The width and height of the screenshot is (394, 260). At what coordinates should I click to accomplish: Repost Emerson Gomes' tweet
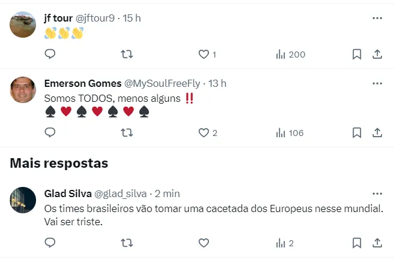click(127, 132)
